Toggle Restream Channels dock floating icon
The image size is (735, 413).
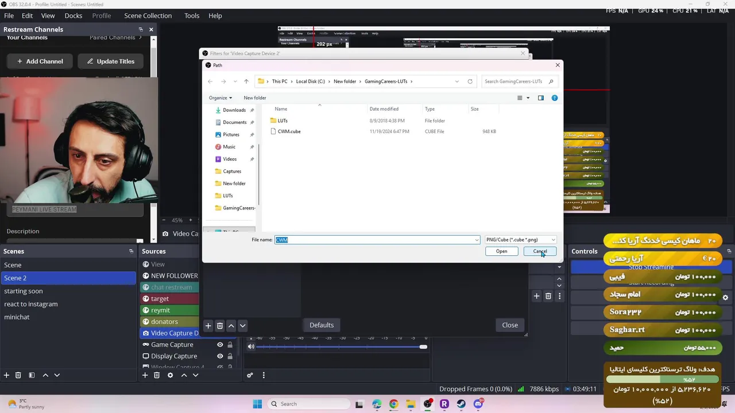pyautogui.click(x=141, y=29)
